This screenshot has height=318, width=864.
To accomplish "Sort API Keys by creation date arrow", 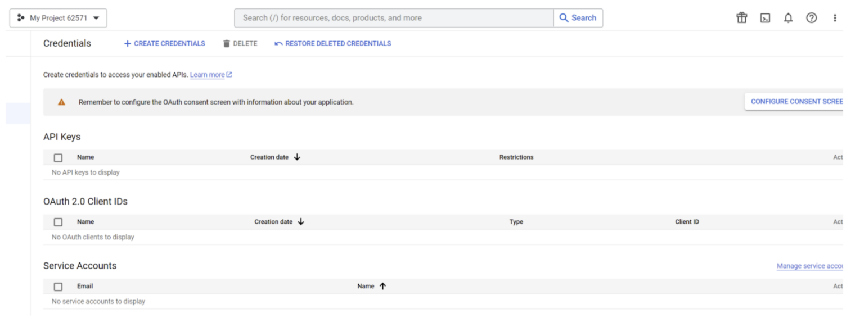I will pos(297,157).
